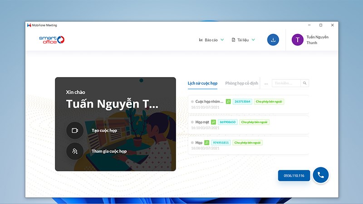The width and height of the screenshot is (363, 204).
Task: Click the Báo cáo chart icon
Action: pyautogui.click(x=201, y=40)
